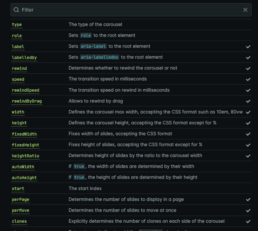Click the checkmark icon in the label row
Viewport: 258px width, 231px height.
248,47
